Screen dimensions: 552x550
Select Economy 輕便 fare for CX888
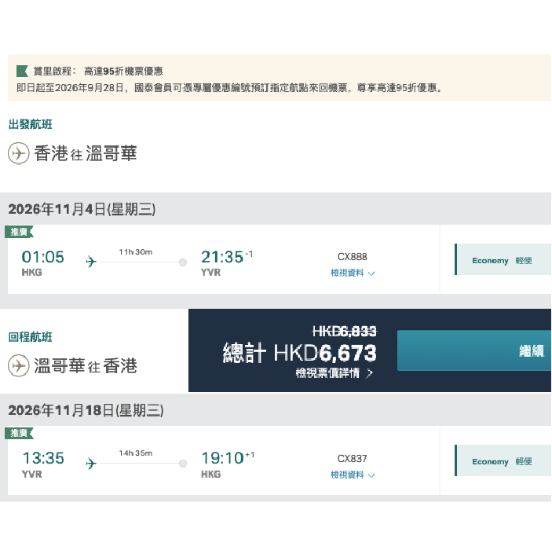(503, 259)
